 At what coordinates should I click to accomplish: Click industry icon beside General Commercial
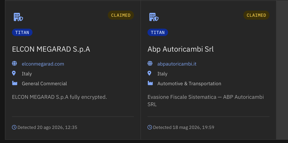[x=15, y=83]
